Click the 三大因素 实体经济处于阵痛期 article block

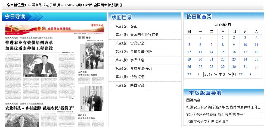(x=88, y=73)
